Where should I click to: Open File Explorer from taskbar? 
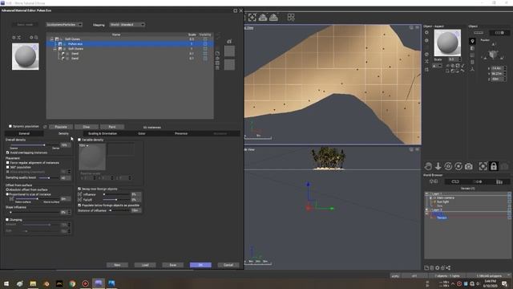[x=33, y=283]
